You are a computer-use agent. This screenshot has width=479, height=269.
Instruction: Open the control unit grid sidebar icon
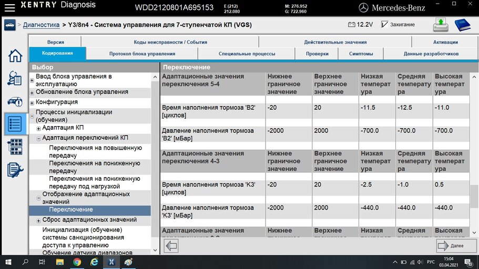coord(15,147)
